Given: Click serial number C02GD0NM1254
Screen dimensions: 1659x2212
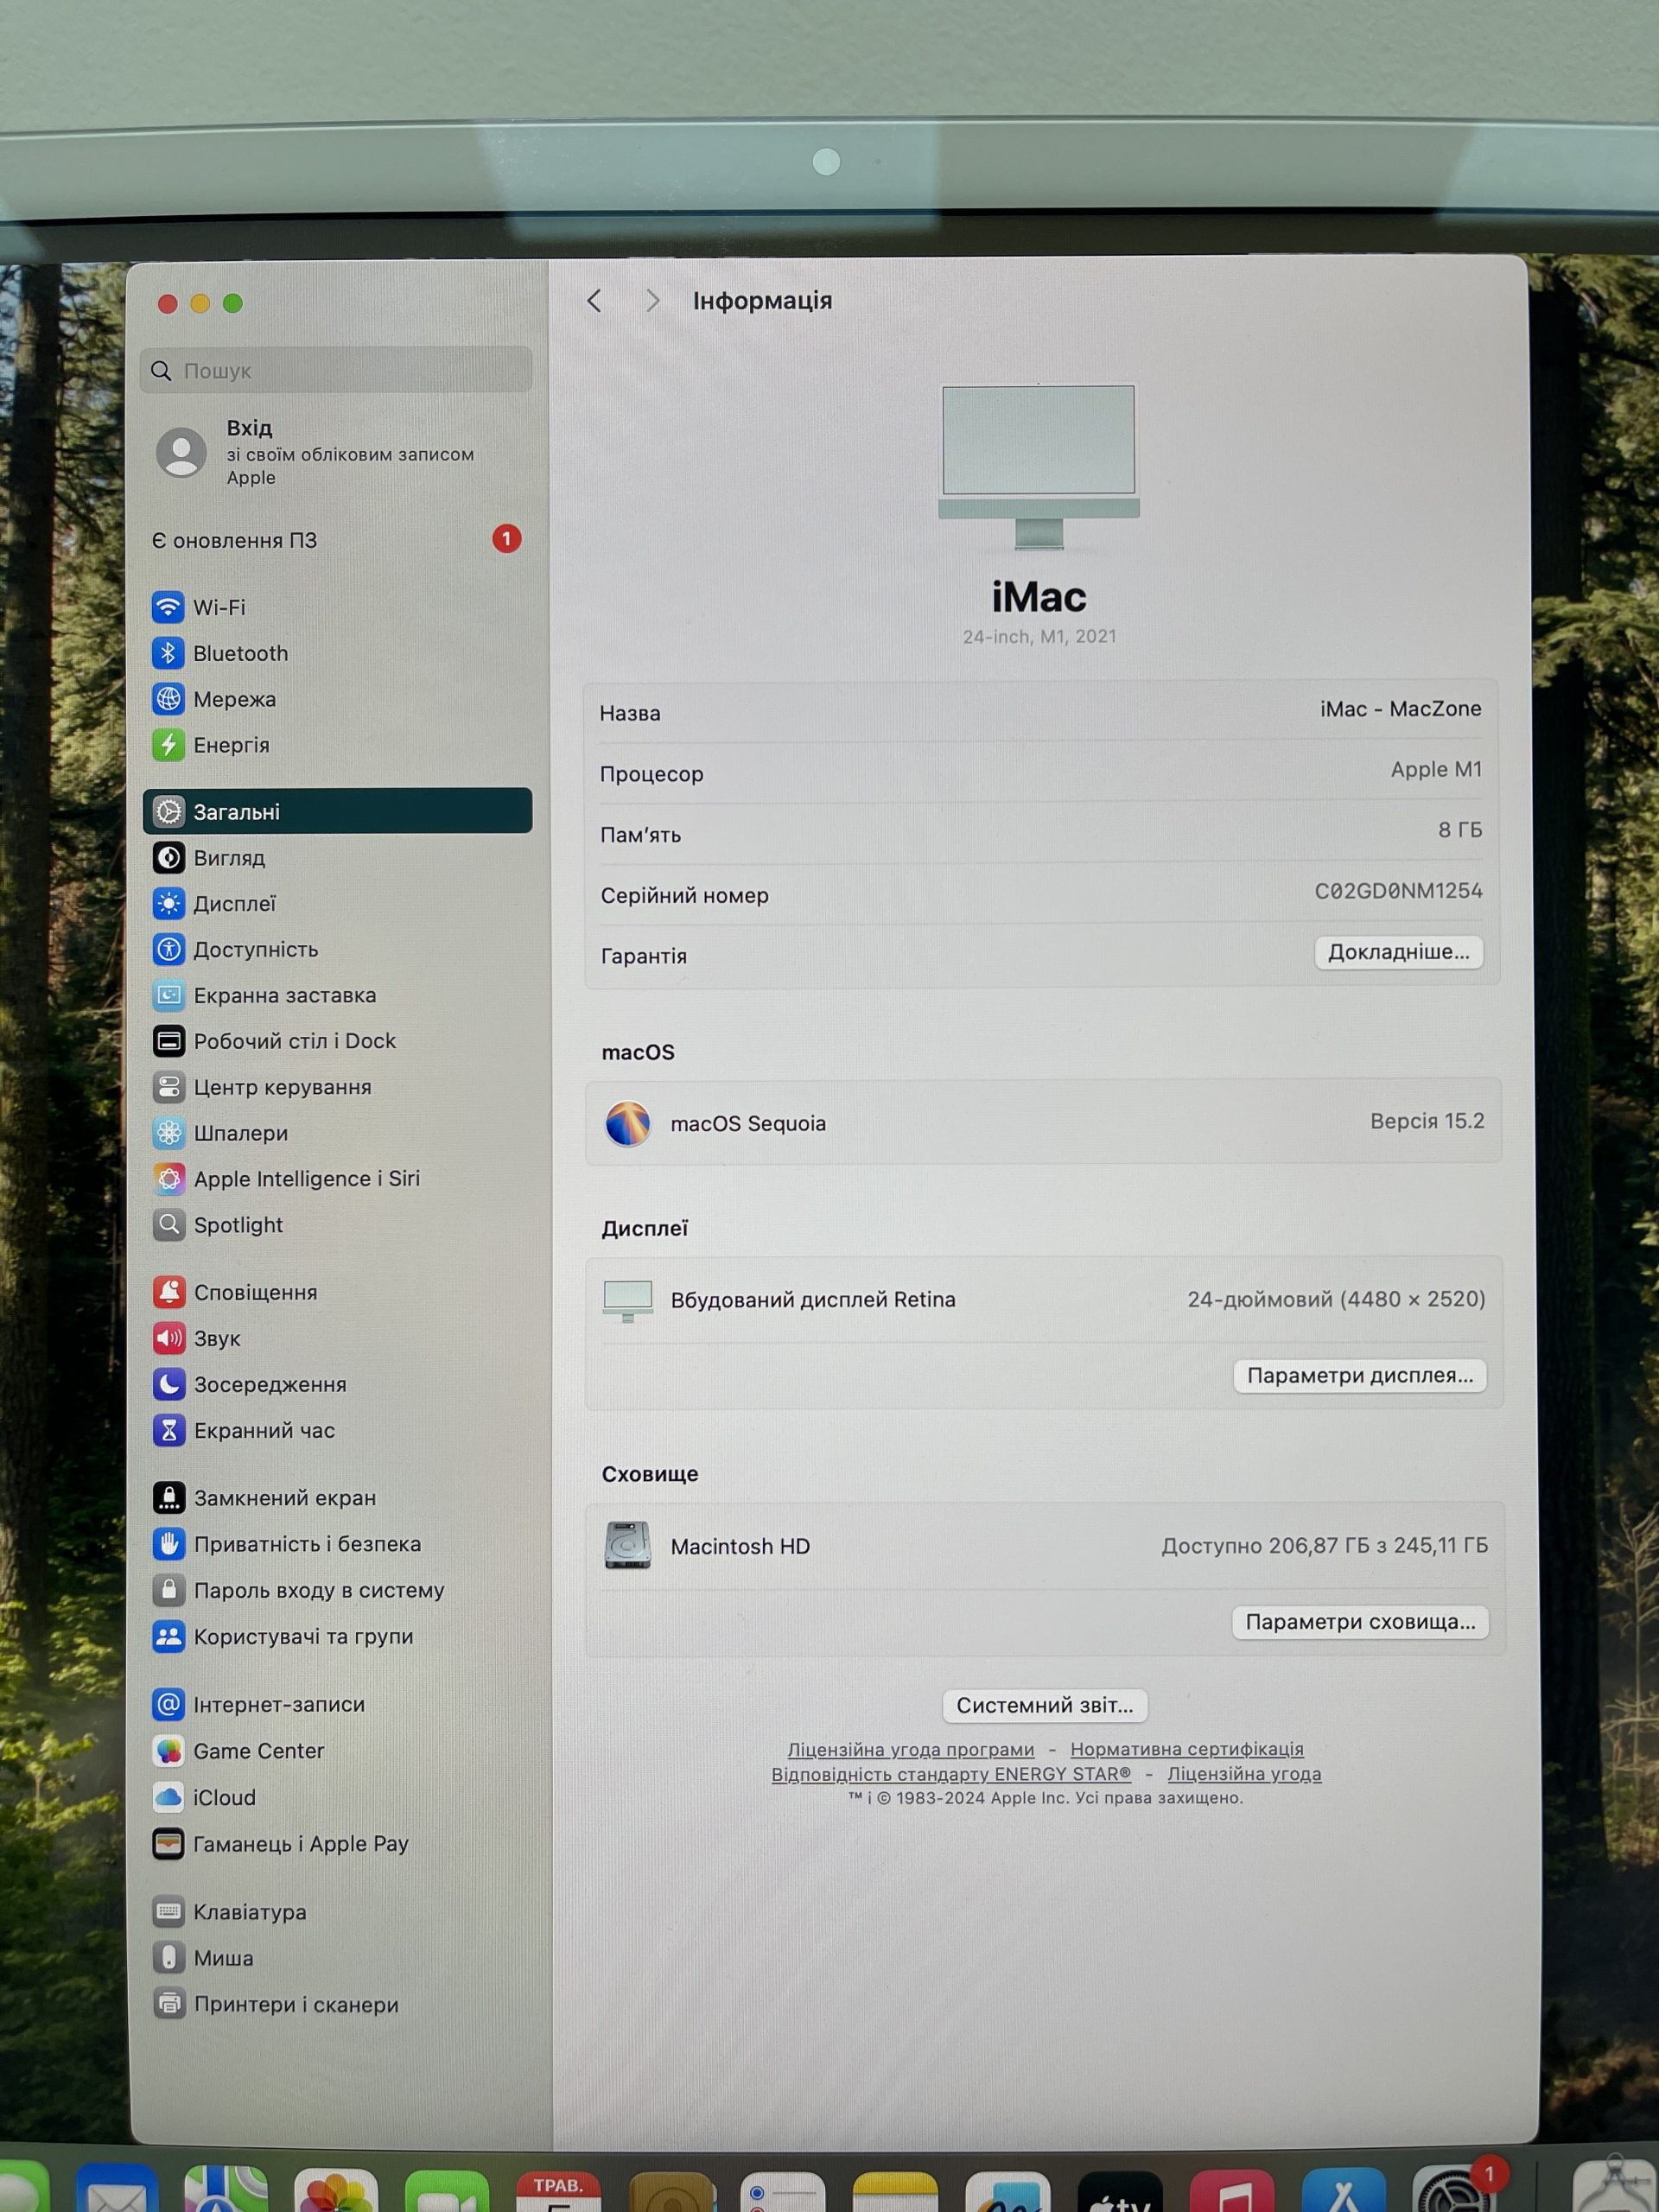Looking at the screenshot, I should click(x=1398, y=891).
